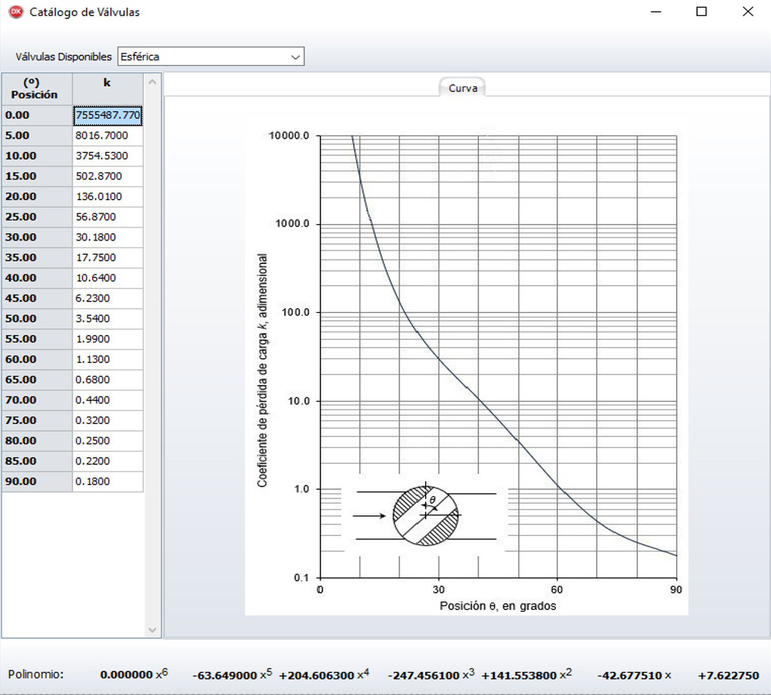771x695 pixels.
Task: Click the Posición column header
Action: [37, 89]
